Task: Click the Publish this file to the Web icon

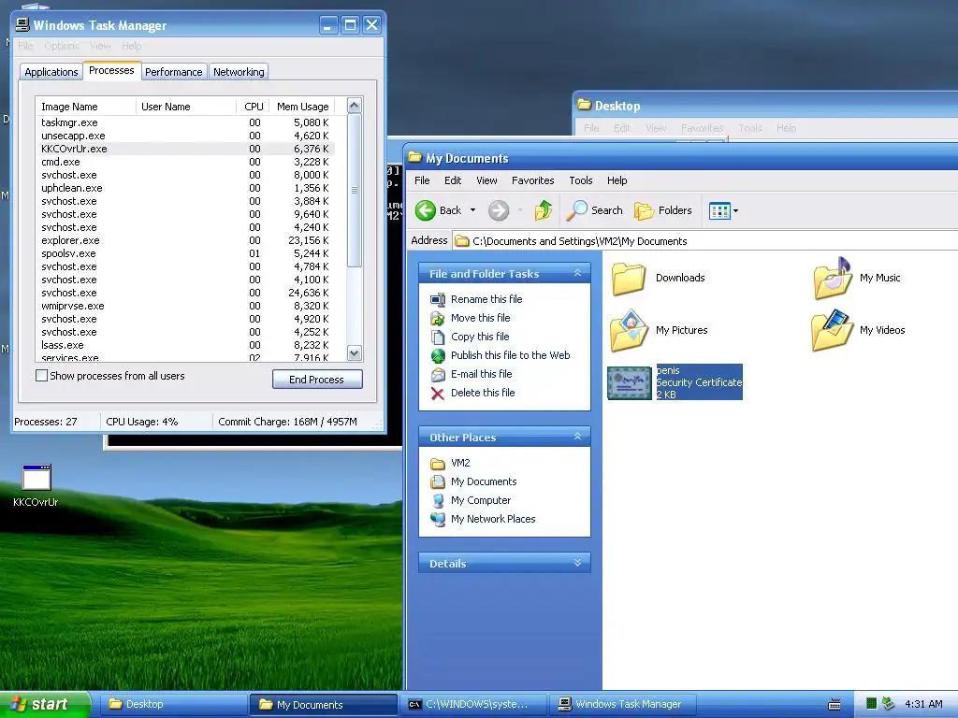Action: click(438, 355)
